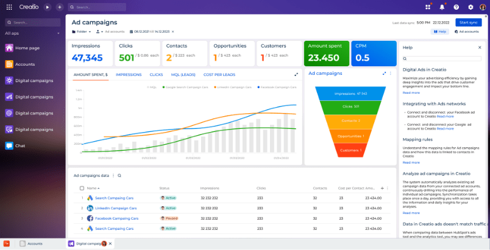The image size is (490, 250).
Task: Click the green Clicks funnel segment
Action: point(350,106)
